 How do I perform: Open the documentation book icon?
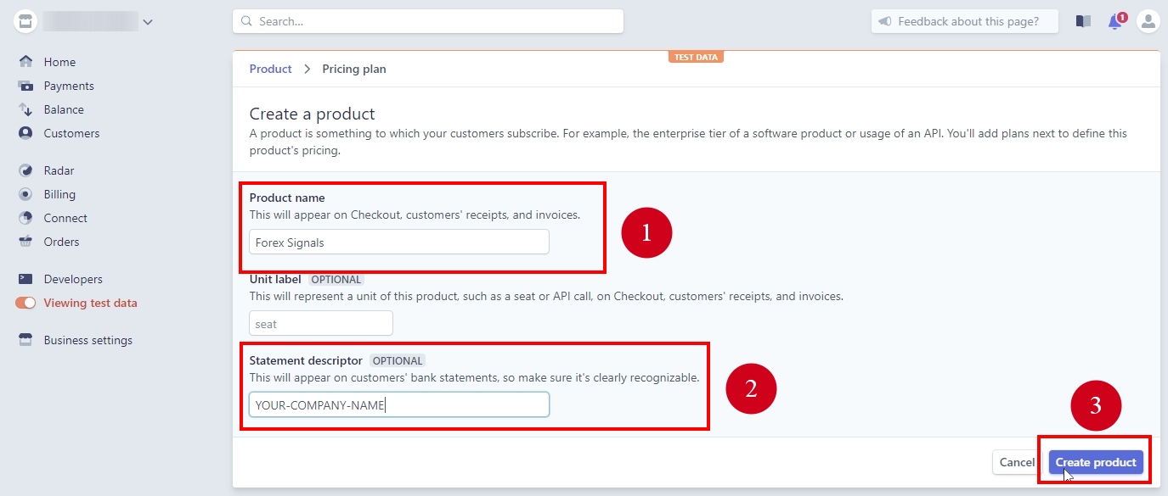click(x=1083, y=21)
